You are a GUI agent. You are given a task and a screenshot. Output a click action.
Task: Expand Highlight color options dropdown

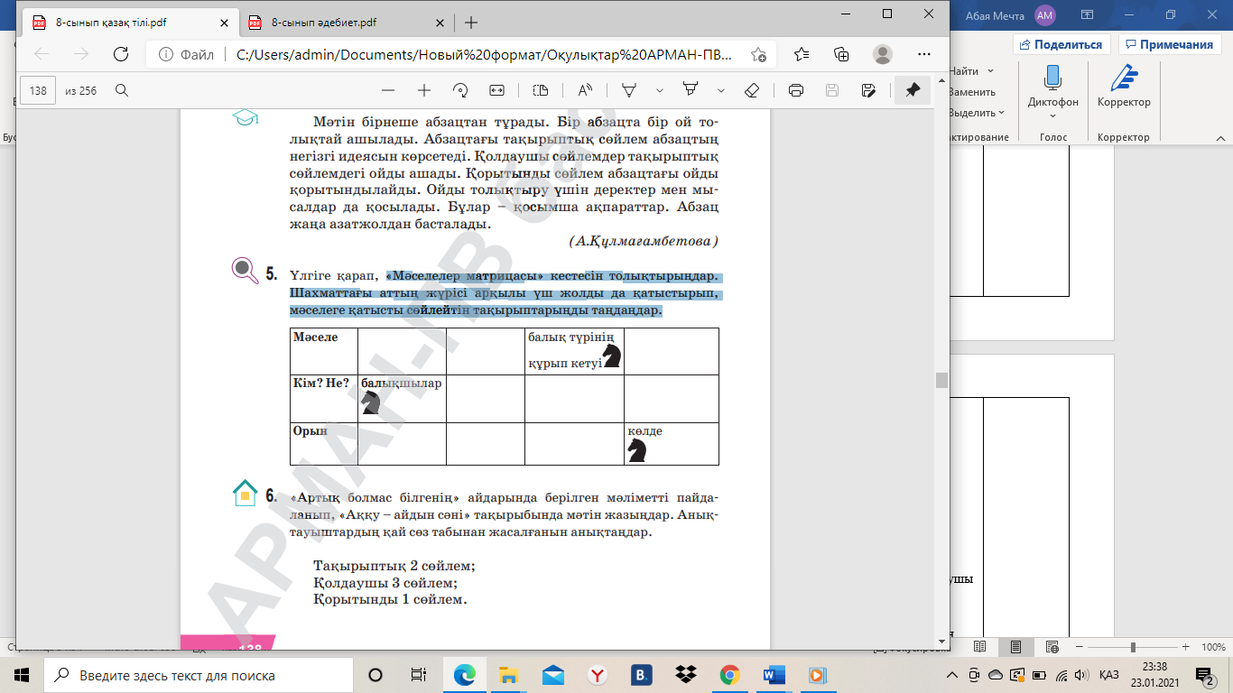(720, 90)
